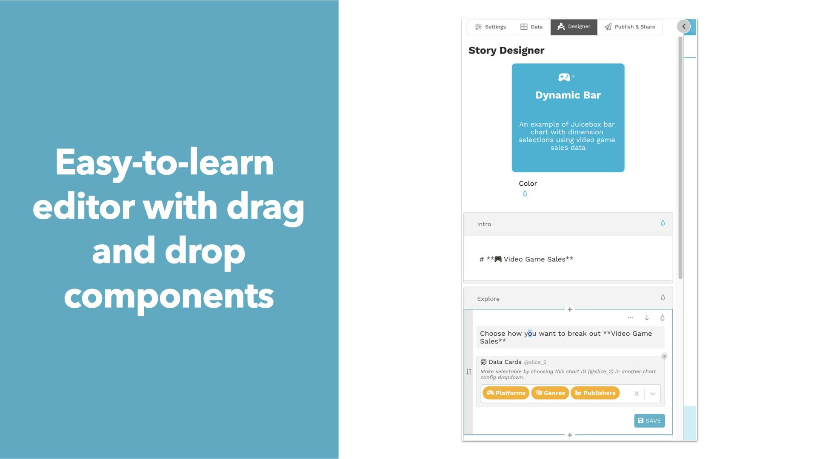Click the gamepad icon on Dynamic Bar card
The width and height of the screenshot is (817, 459).
[x=564, y=77]
